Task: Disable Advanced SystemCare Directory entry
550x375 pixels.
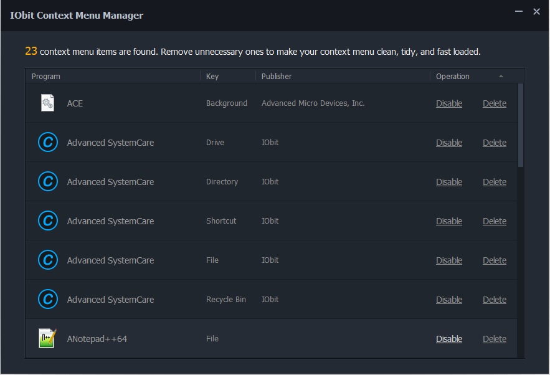Action: (x=449, y=182)
